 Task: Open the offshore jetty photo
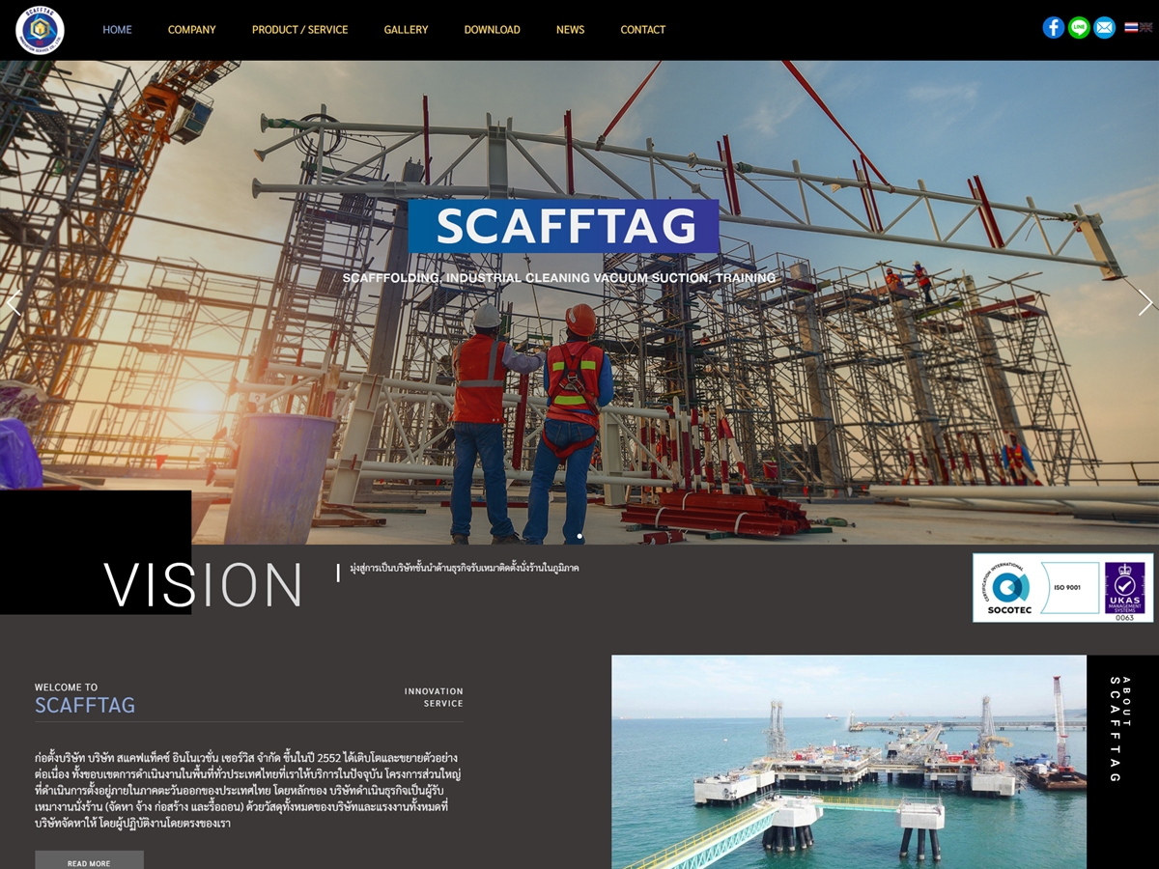click(x=849, y=762)
